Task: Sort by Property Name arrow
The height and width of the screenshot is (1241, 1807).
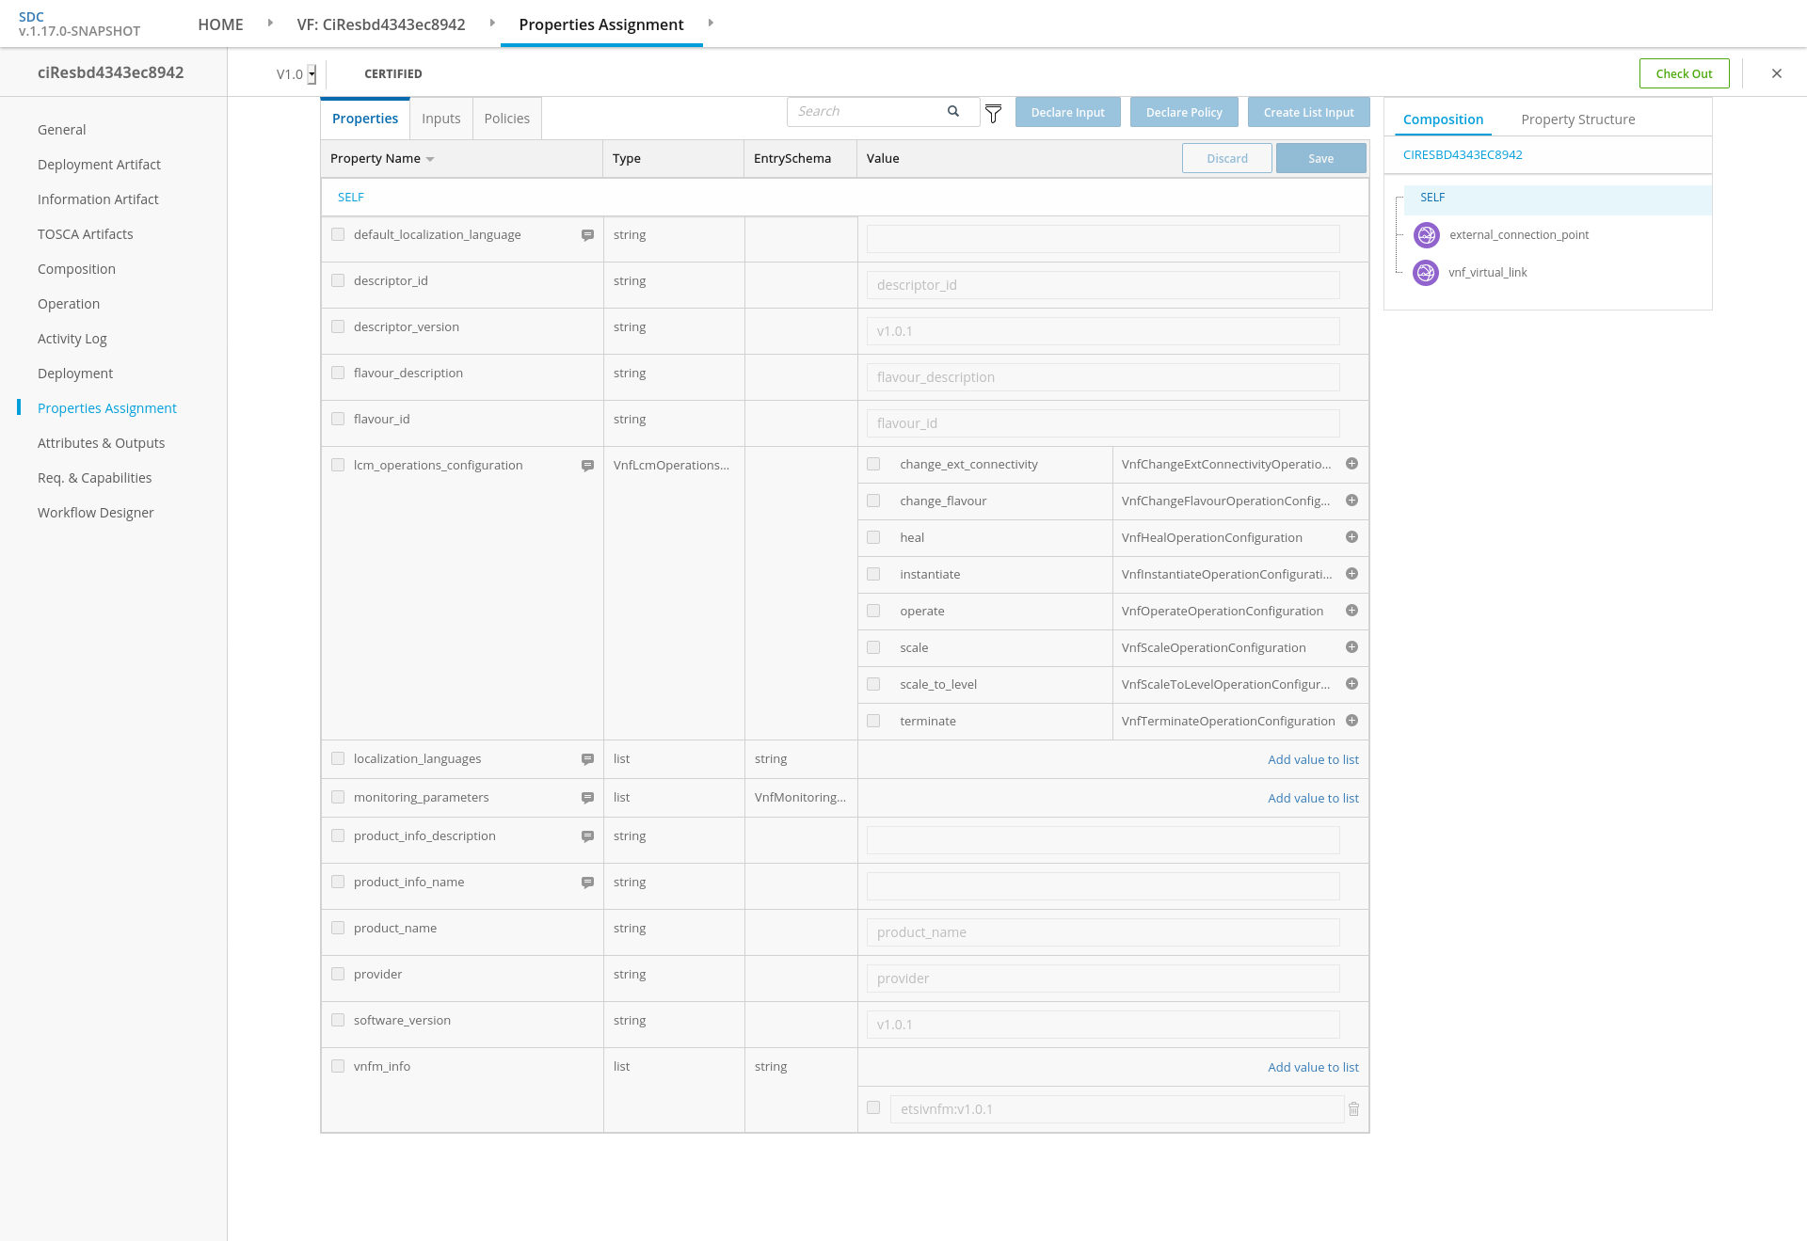Action: pyautogui.click(x=430, y=159)
